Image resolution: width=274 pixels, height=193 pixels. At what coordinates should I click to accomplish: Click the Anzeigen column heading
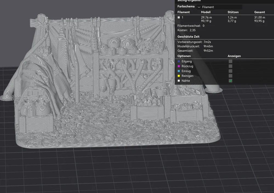click(x=234, y=56)
